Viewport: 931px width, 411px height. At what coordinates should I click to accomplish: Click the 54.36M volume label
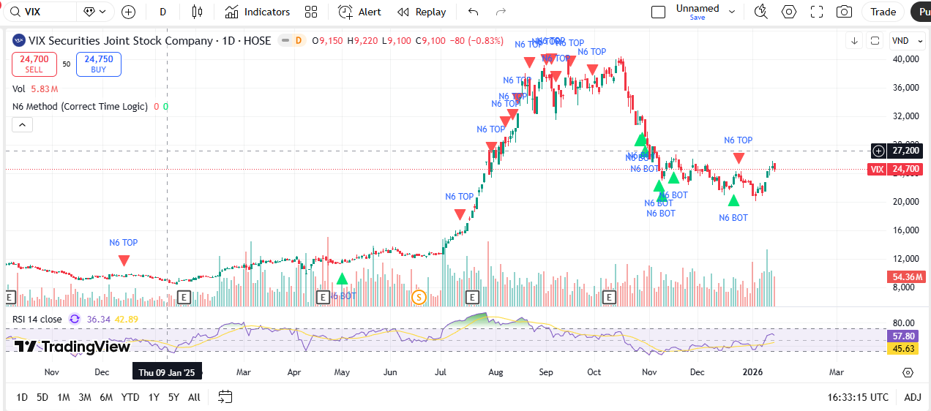pos(906,277)
